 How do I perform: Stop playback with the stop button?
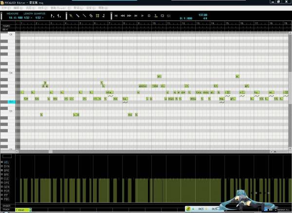pos(149,16)
